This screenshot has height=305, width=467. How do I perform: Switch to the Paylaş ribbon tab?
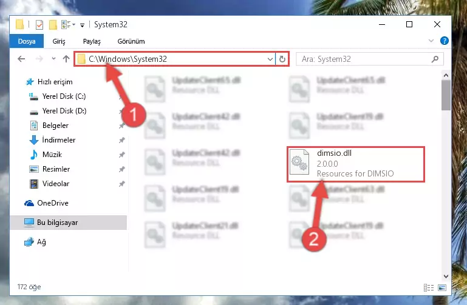(x=92, y=41)
